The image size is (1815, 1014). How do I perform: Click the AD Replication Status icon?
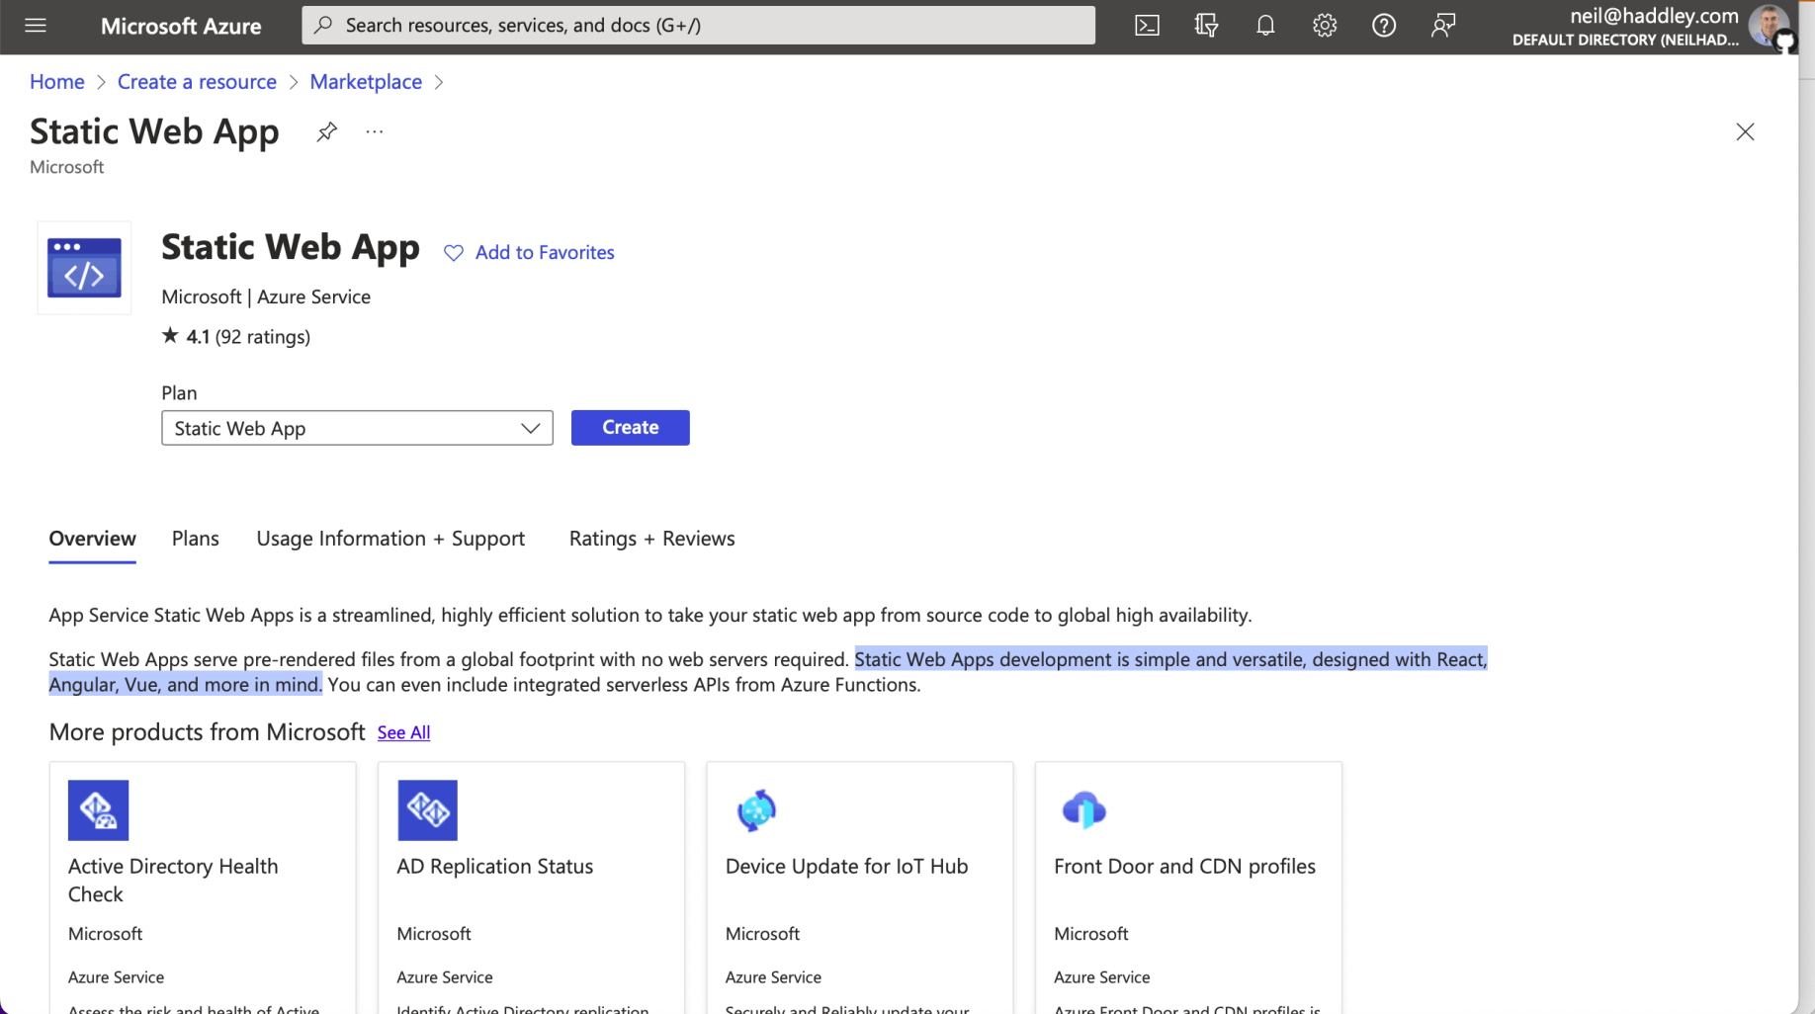point(427,810)
